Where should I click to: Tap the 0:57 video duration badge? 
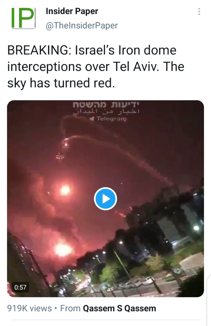click(x=20, y=287)
